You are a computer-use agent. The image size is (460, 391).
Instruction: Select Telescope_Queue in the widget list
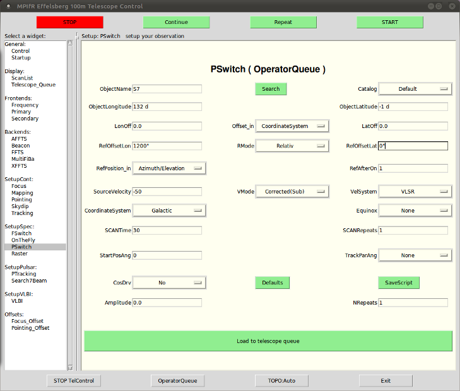33,85
